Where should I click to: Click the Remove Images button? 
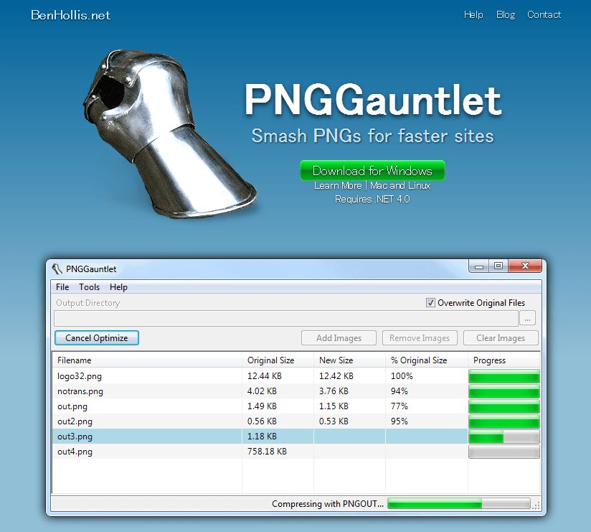tap(420, 337)
